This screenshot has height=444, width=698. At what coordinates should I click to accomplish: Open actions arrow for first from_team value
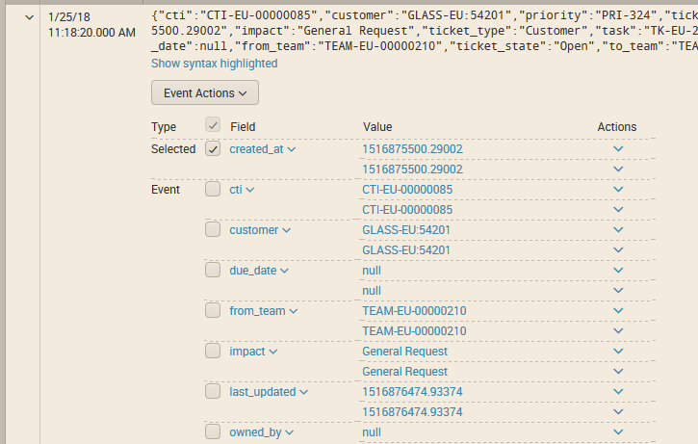click(618, 311)
